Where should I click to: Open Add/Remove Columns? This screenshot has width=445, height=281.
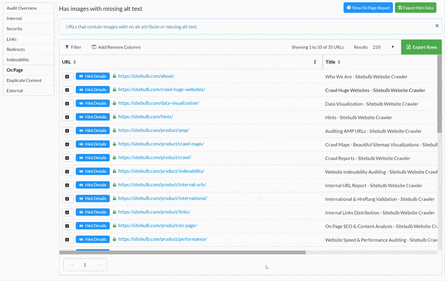(x=116, y=47)
